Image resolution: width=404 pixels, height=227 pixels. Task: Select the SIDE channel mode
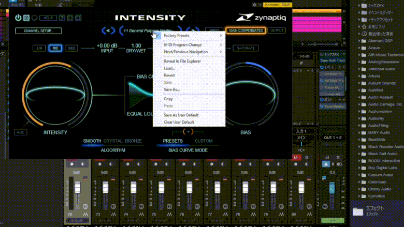71,48
